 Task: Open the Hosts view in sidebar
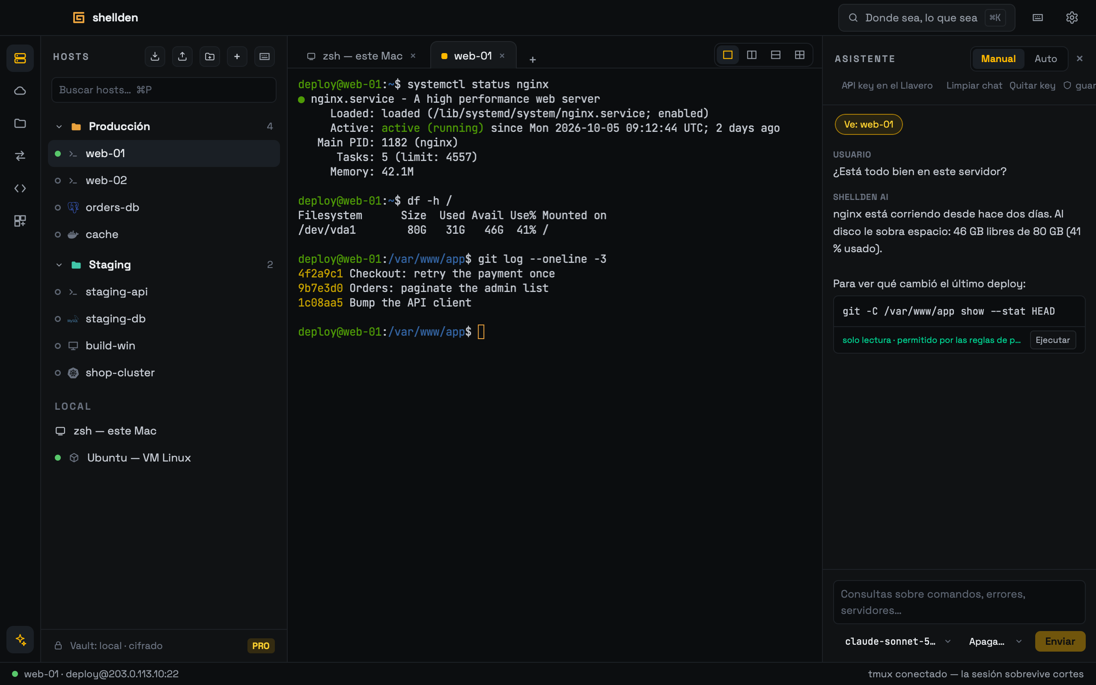click(x=20, y=58)
